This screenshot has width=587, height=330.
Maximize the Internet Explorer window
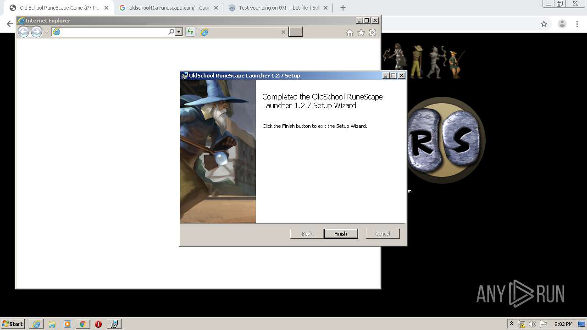(x=367, y=21)
